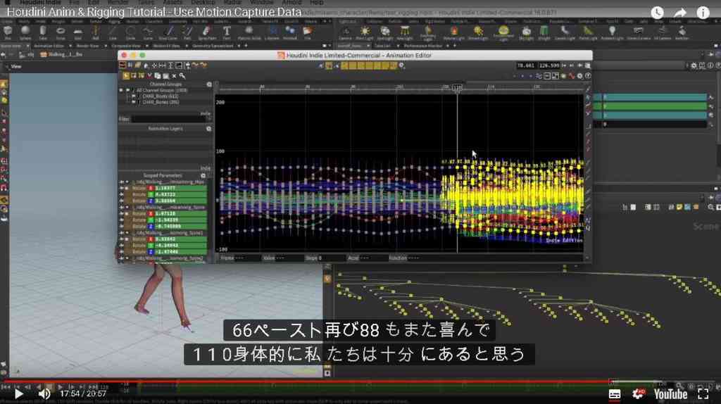Viewport: 721px width, 404px height.
Task: Open video on YouTube via logo
Action: [x=670, y=394]
